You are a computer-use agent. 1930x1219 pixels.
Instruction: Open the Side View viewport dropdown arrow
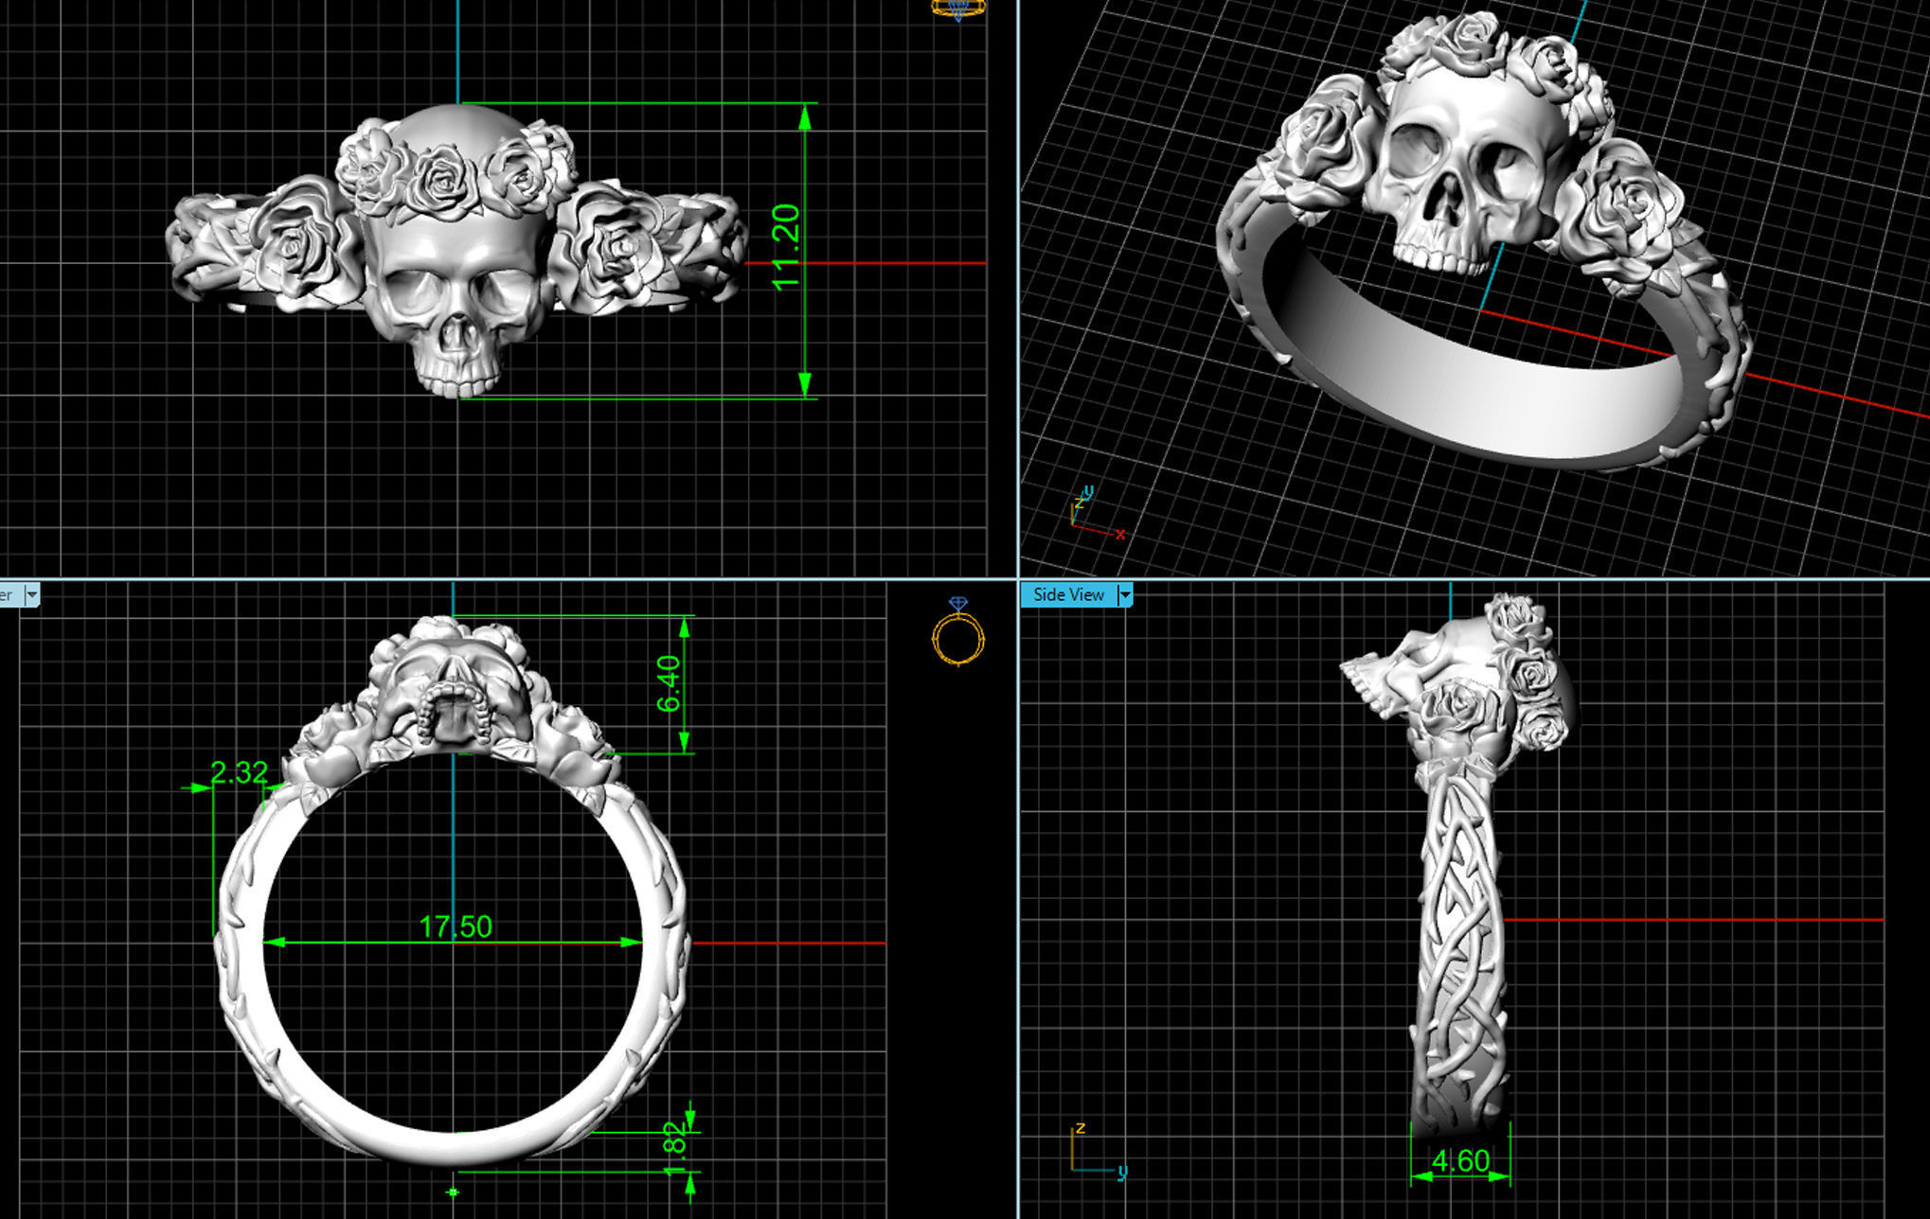pos(1125,595)
